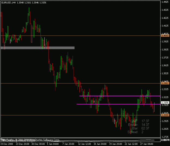Viewport: 170px width, 146px height.
Task: Click the 30 Dec 00:00 time label
Action: (38, 144)
